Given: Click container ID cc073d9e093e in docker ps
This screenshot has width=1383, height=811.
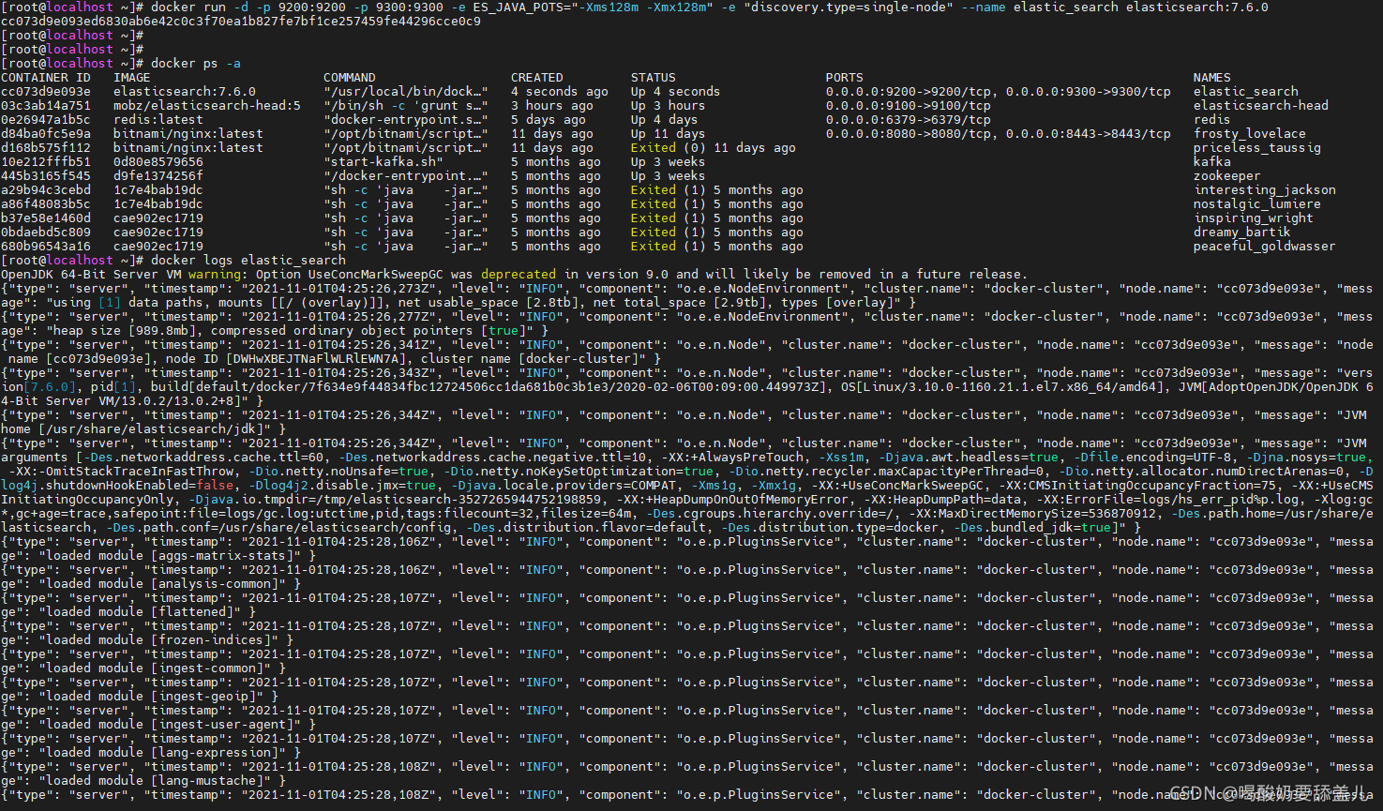Looking at the screenshot, I should [x=46, y=92].
